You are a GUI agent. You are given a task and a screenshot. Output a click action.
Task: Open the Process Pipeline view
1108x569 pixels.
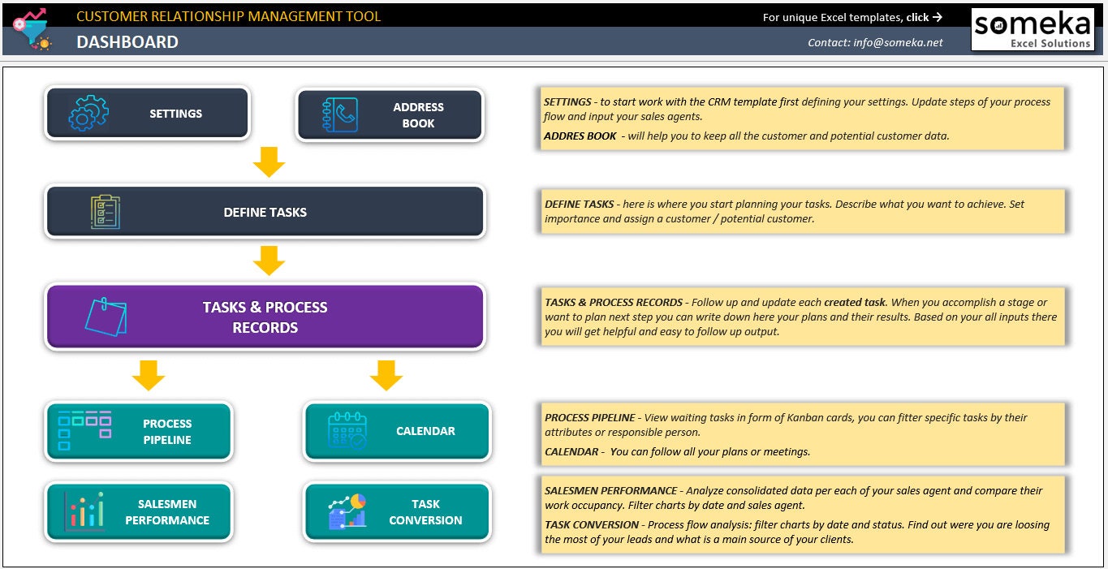pyautogui.click(x=166, y=431)
